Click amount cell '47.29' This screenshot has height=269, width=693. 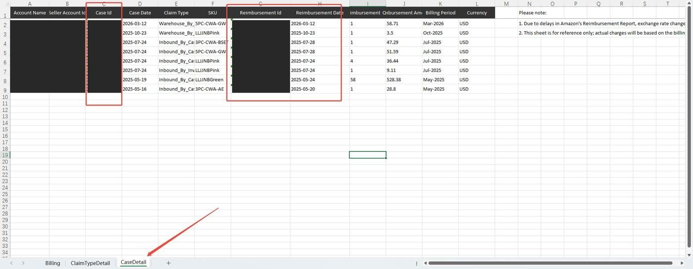click(404, 42)
